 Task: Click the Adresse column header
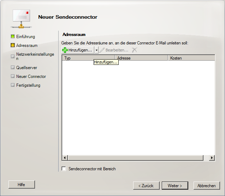pos(141,58)
